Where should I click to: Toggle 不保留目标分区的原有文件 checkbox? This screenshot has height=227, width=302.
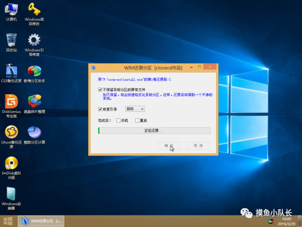tap(100, 90)
